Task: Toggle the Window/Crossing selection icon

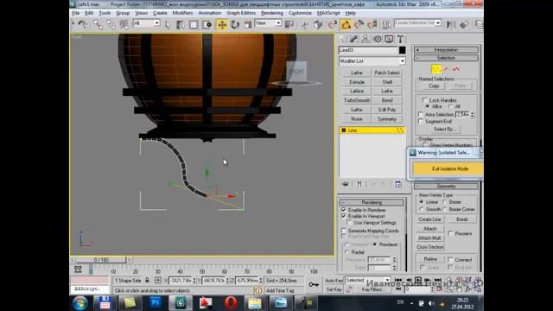Action: click(x=207, y=24)
